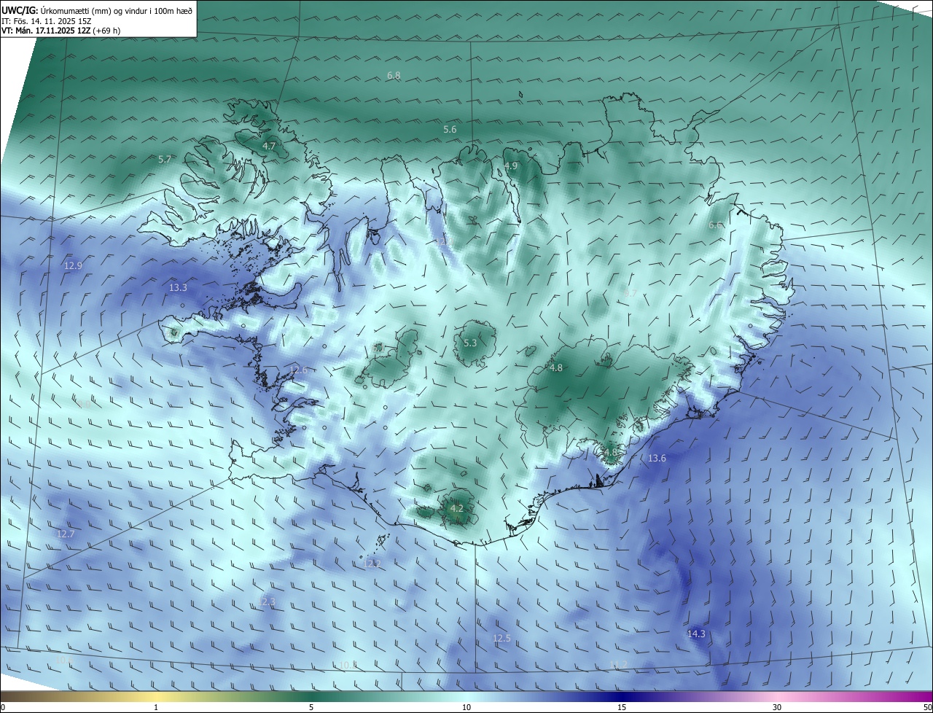Click the 30 tick on the color scale
933x713 pixels.
pyautogui.click(x=777, y=707)
